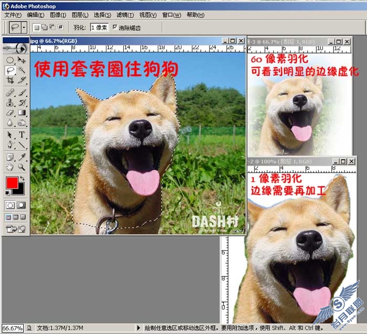The width and height of the screenshot is (367, 334).
Task: Choose Standard Screen mode
Action: click(x=8, y=217)
